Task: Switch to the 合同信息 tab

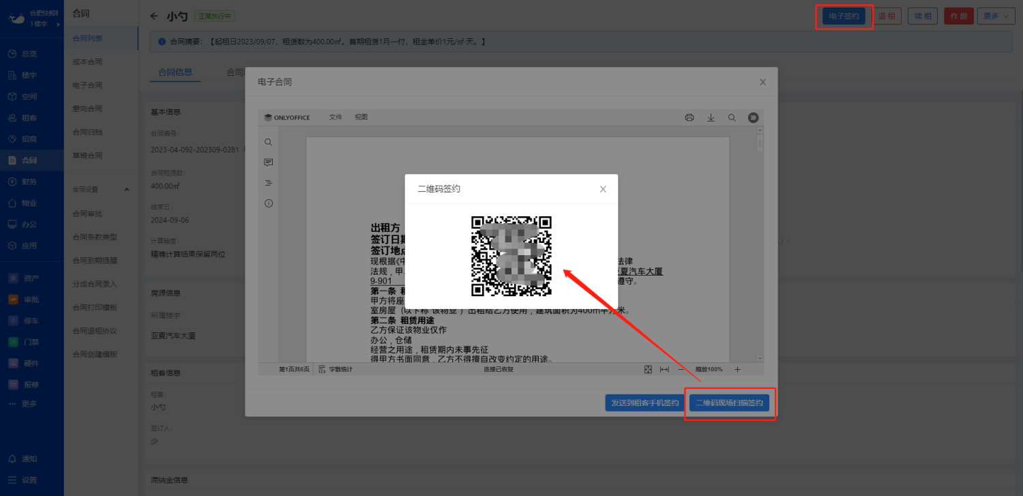Action: click(175, 72)
